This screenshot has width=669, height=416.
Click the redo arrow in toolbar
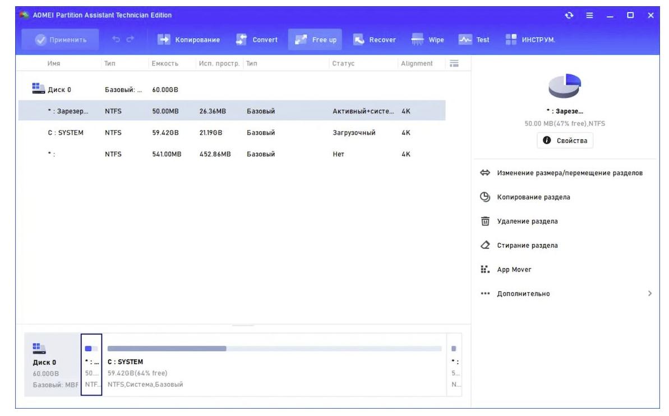130,40
